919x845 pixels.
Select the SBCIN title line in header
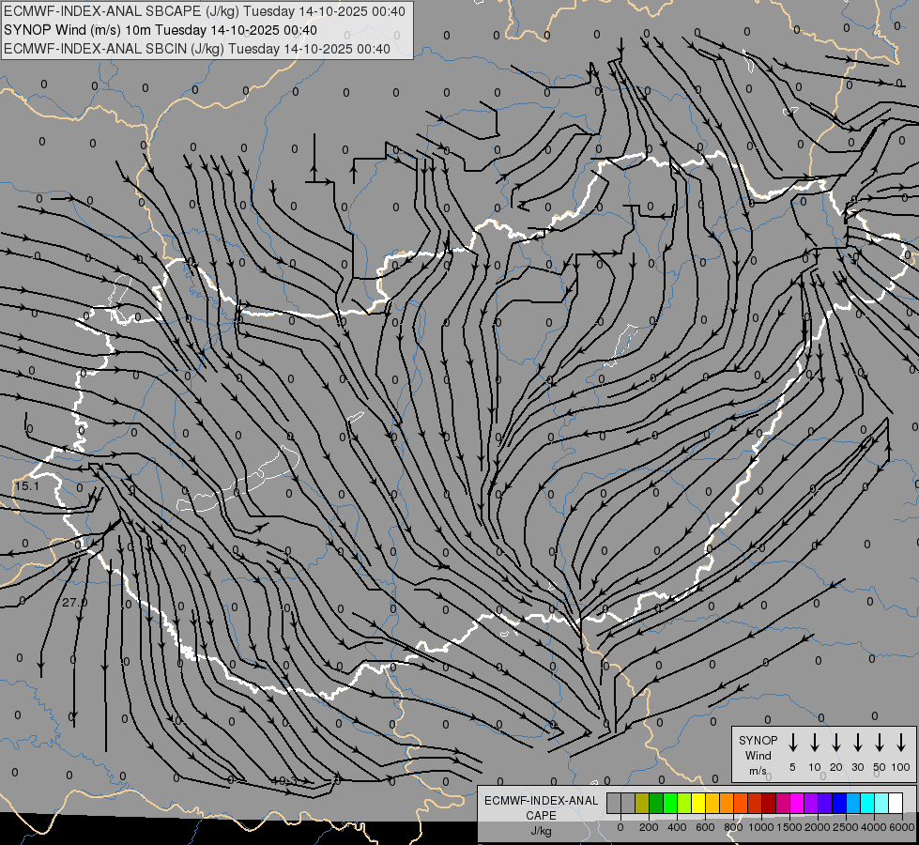click(x=197, y=49)
